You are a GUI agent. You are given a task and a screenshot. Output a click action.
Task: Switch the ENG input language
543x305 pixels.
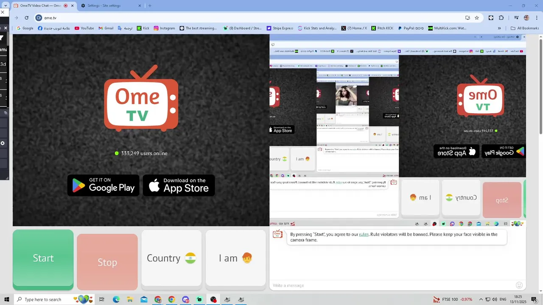[x=503, y=299]
